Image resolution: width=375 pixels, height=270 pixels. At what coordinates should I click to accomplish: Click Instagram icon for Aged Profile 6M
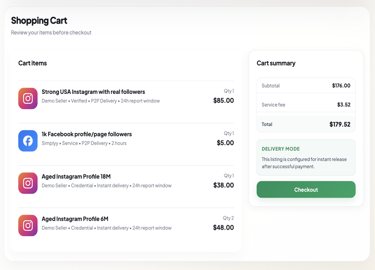point(28,225)
